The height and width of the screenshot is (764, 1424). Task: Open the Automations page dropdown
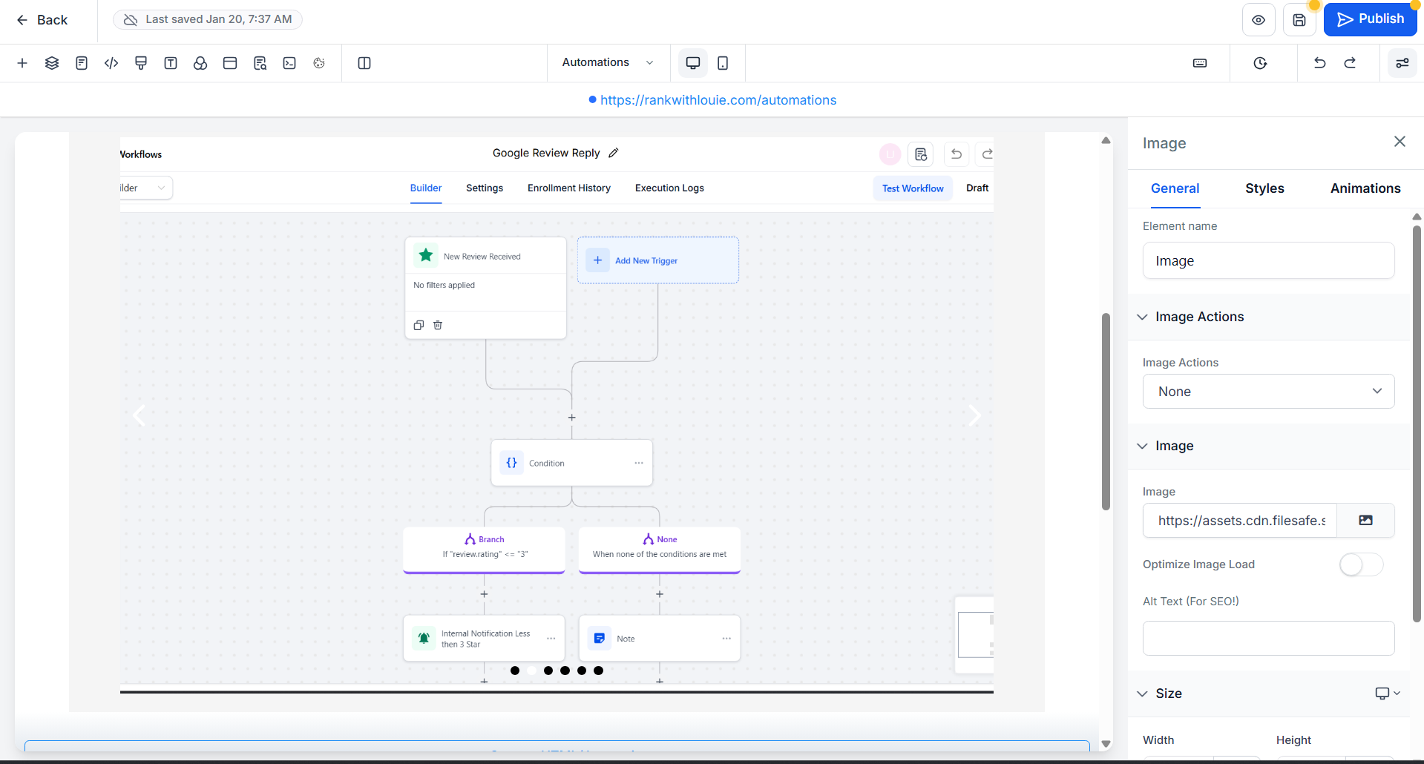click(608, 63)
